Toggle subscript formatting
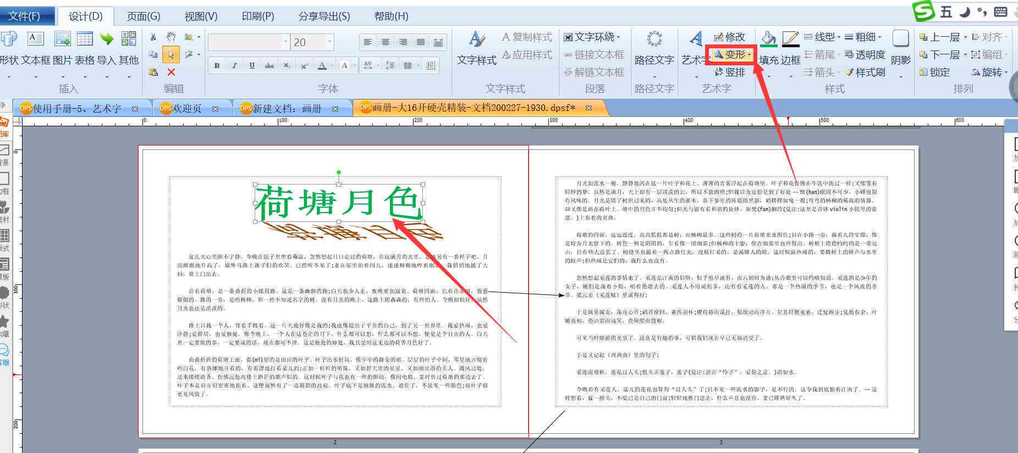The height and width of the screenshot is (453, 1018). tap(287, 65)
